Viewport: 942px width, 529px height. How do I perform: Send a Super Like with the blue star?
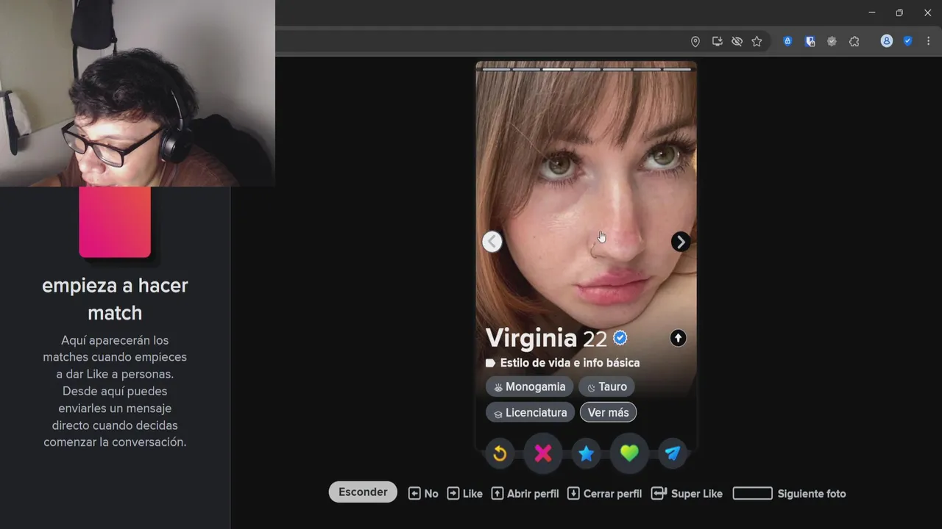pyautogui.click(x=586, y=453)
